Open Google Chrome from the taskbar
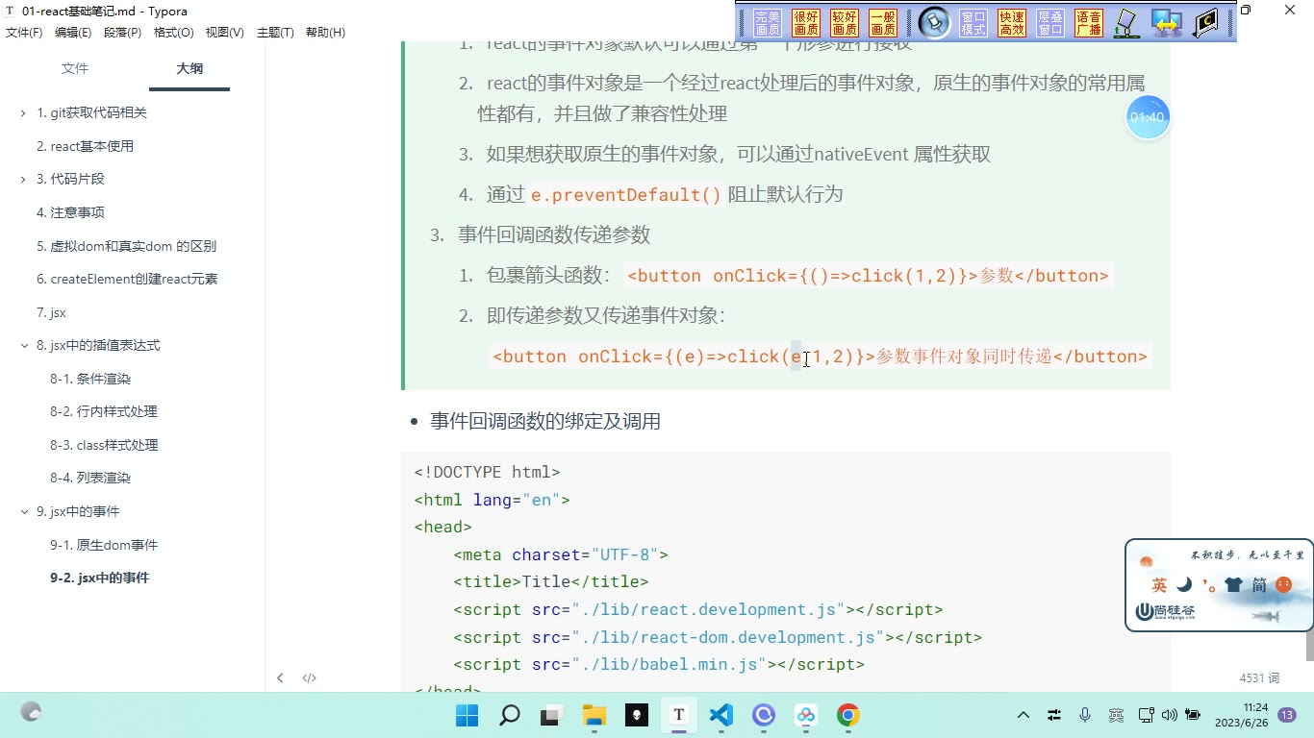This screenshot has width=1314, height=738. [847, 715]
